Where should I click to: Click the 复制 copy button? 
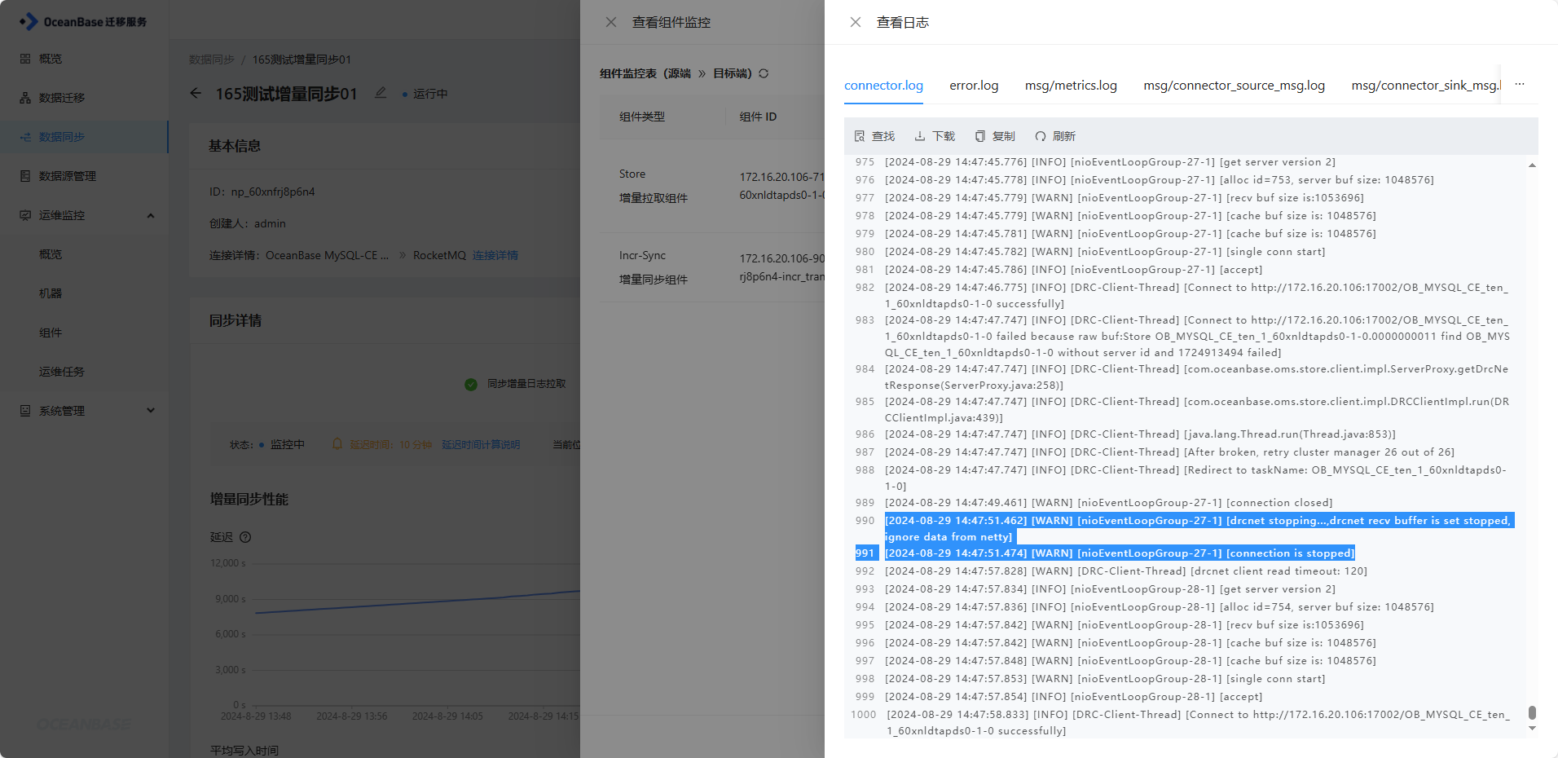(x=995, y=136)
